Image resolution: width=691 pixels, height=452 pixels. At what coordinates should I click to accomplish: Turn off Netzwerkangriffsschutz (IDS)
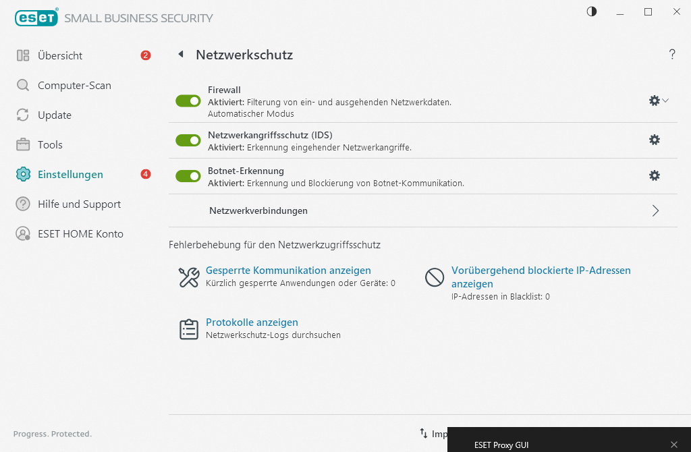coord(188,140)
